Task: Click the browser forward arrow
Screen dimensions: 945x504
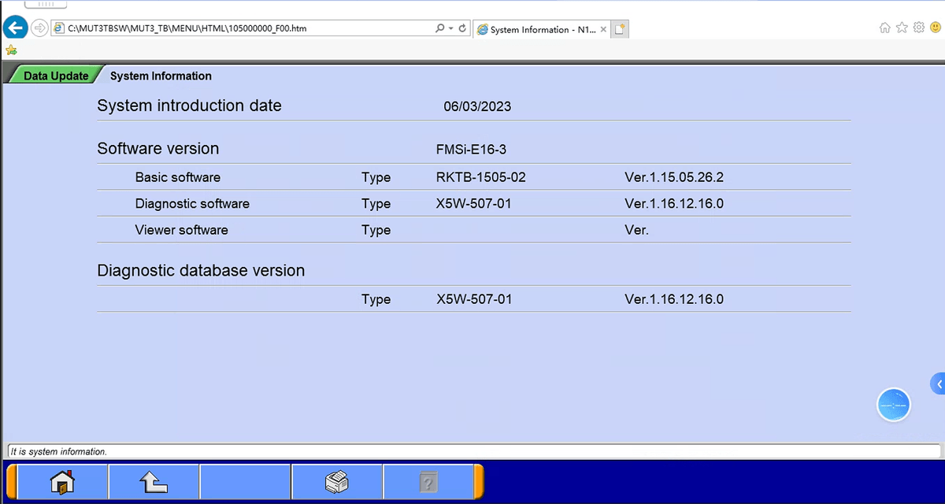Action: (x=39, y=28)
